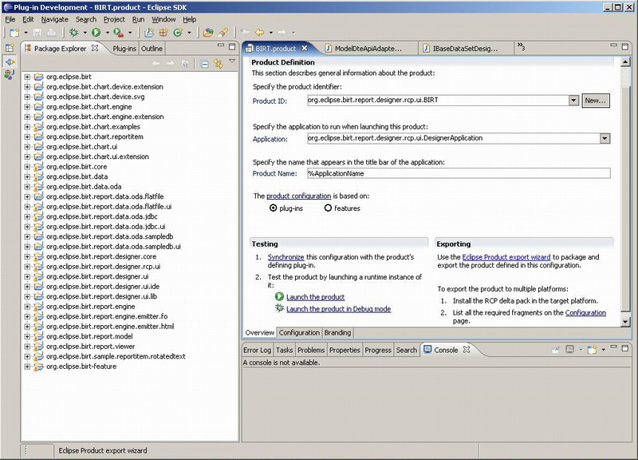Open the Application dropdown arrow

click(x=605, y=138)
